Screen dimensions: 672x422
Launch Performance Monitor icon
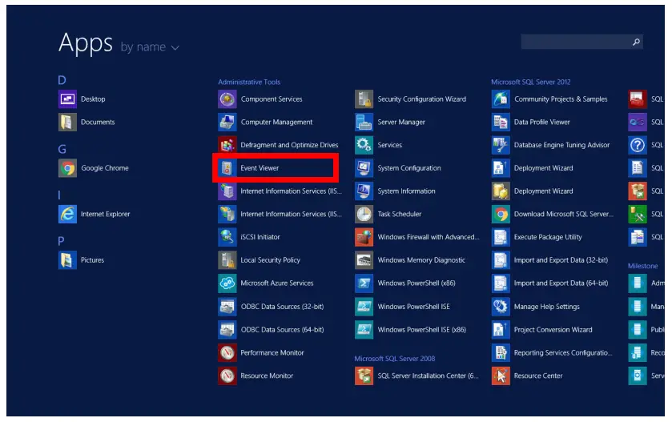coord(227,352)
